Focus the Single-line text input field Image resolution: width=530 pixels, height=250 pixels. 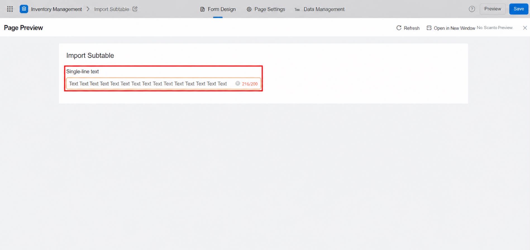point(164,84)
